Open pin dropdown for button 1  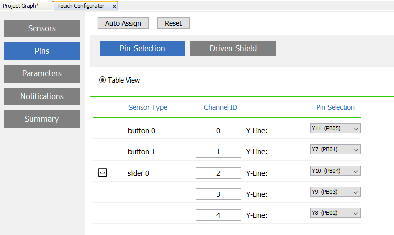point(335,150)
